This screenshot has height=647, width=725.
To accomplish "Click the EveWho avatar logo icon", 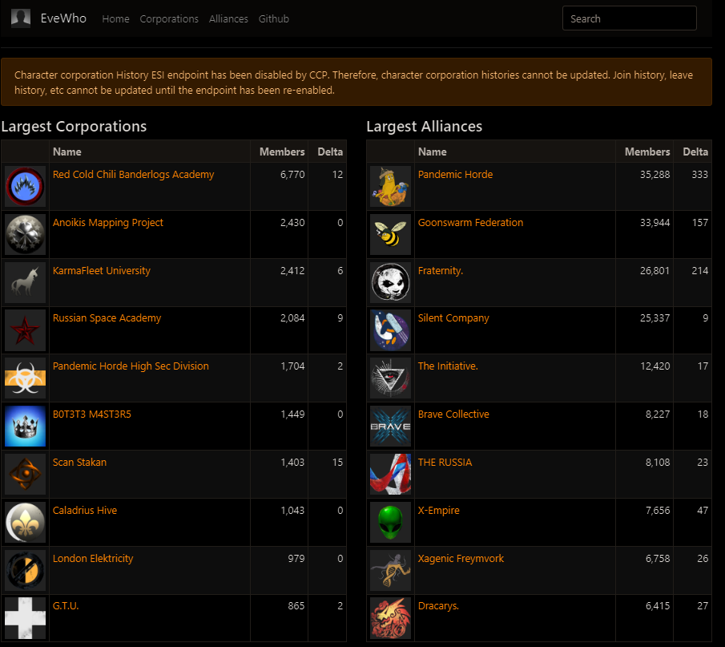I will tap(21, 18).
